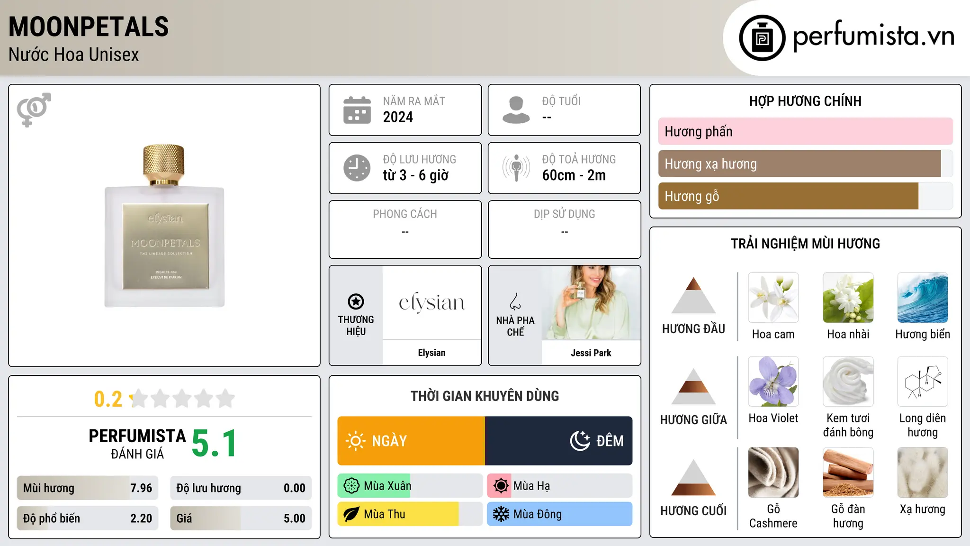This screenshot has height=546, width=970.
Task: Click the Hương xạ hương accord bar
Action: pyautogui.click(x=805, y=164)
